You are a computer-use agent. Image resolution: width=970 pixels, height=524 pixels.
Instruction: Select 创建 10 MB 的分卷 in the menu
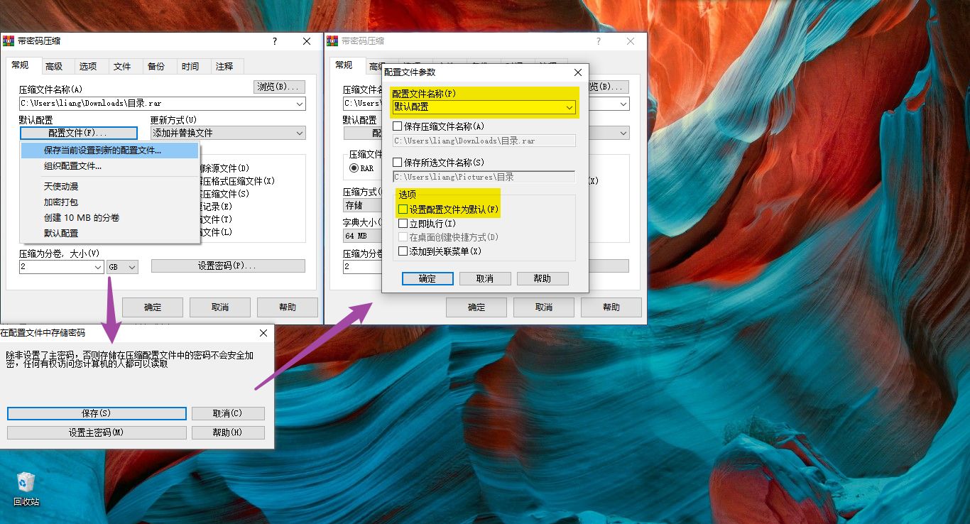pyautogui.click(x=109, y=217)
